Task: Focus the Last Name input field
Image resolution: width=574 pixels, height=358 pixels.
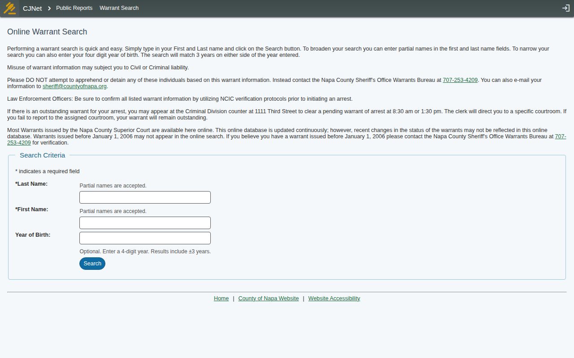Action: pyautogui.click(x=145, y=197)
